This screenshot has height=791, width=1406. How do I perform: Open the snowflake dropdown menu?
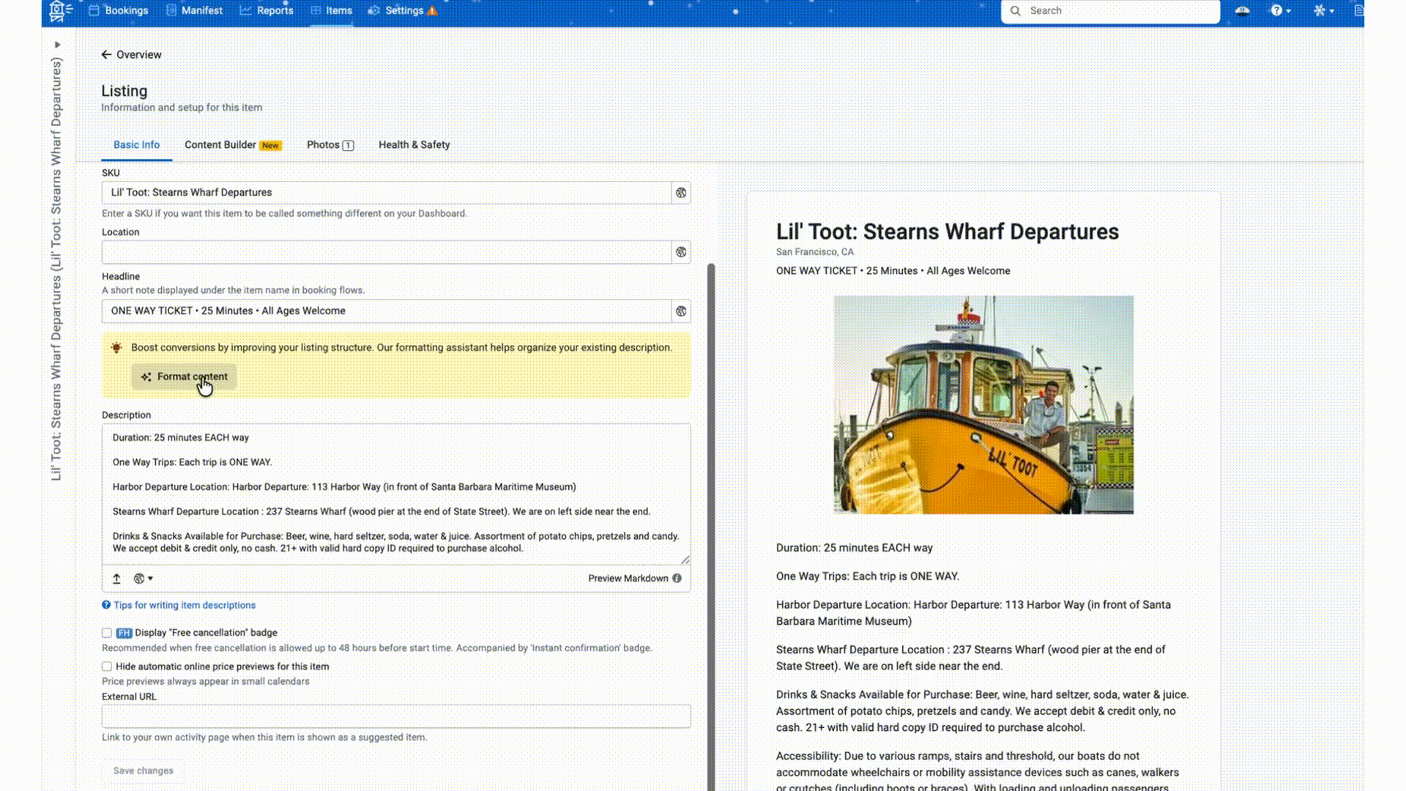(1323, 11)
